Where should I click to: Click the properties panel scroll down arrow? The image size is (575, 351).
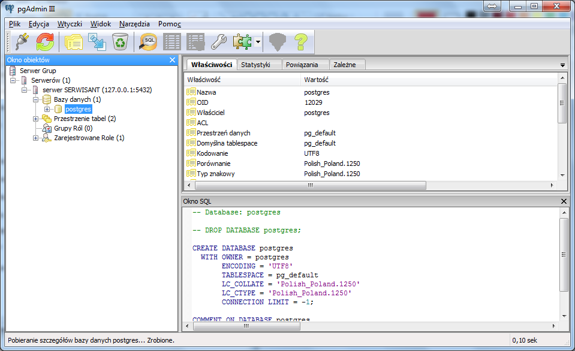pyautogui.click(x=562, y=175)
